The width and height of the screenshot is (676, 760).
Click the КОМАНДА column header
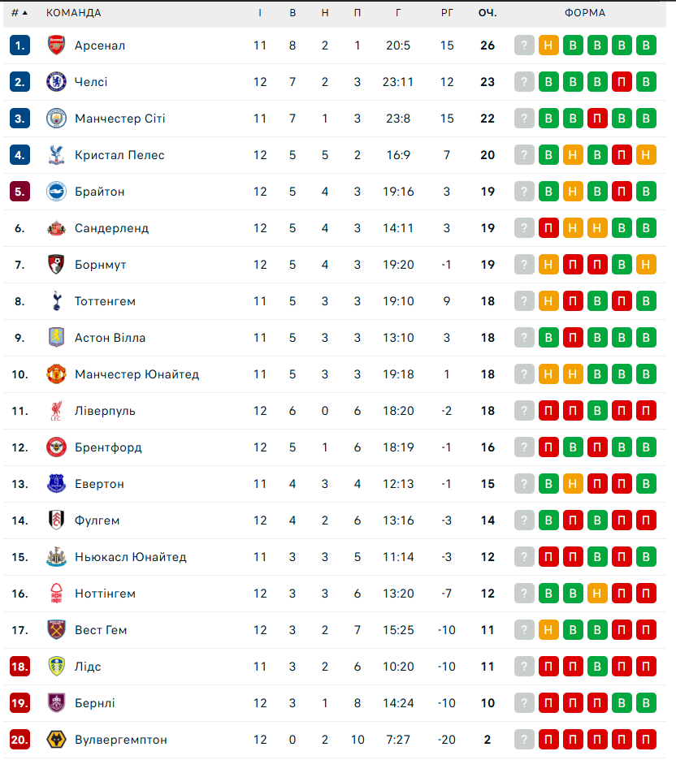pyautogui.click(x=74, y=13)
